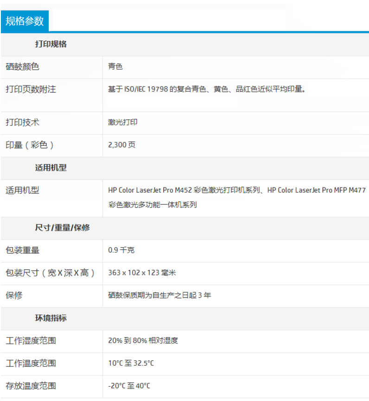Image resolution: width=369 pixels, height=401 pixels.
Task: Click the 0.9 千克 value
Action: click(x=121, y=250)
